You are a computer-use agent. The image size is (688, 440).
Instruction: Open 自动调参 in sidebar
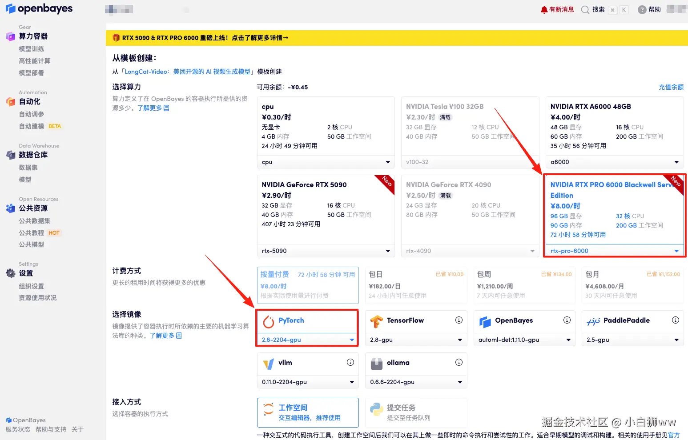click(x=32, y=114)
